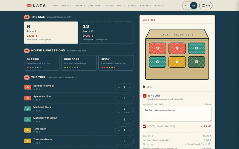Click the step 02 badge by House Suggestions

click(x=27, y=51)
